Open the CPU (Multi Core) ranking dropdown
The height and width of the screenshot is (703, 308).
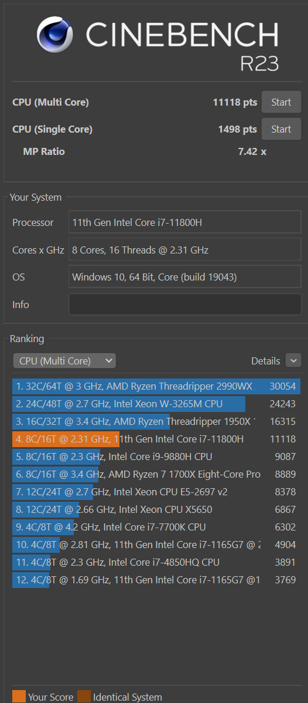coord(64,361)
